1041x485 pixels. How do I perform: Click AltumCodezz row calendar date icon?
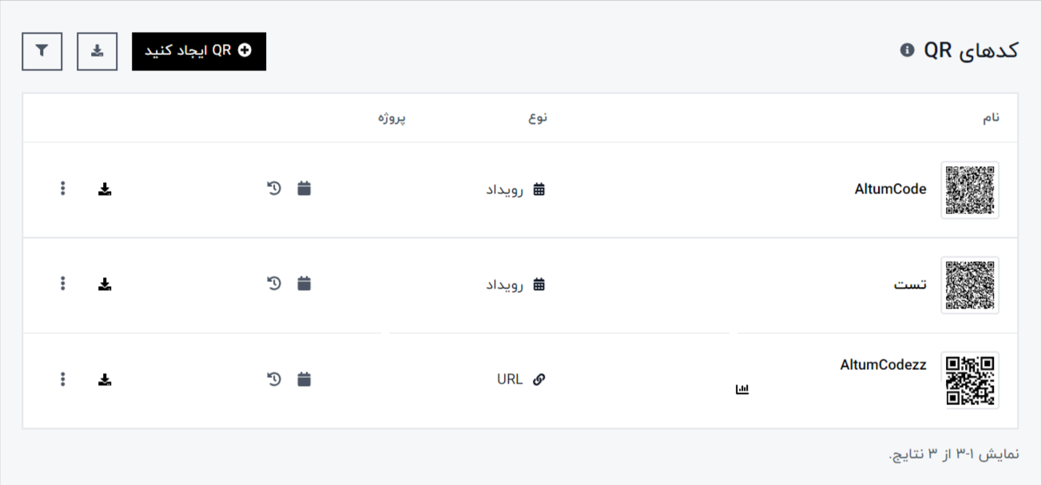[304, 380]
